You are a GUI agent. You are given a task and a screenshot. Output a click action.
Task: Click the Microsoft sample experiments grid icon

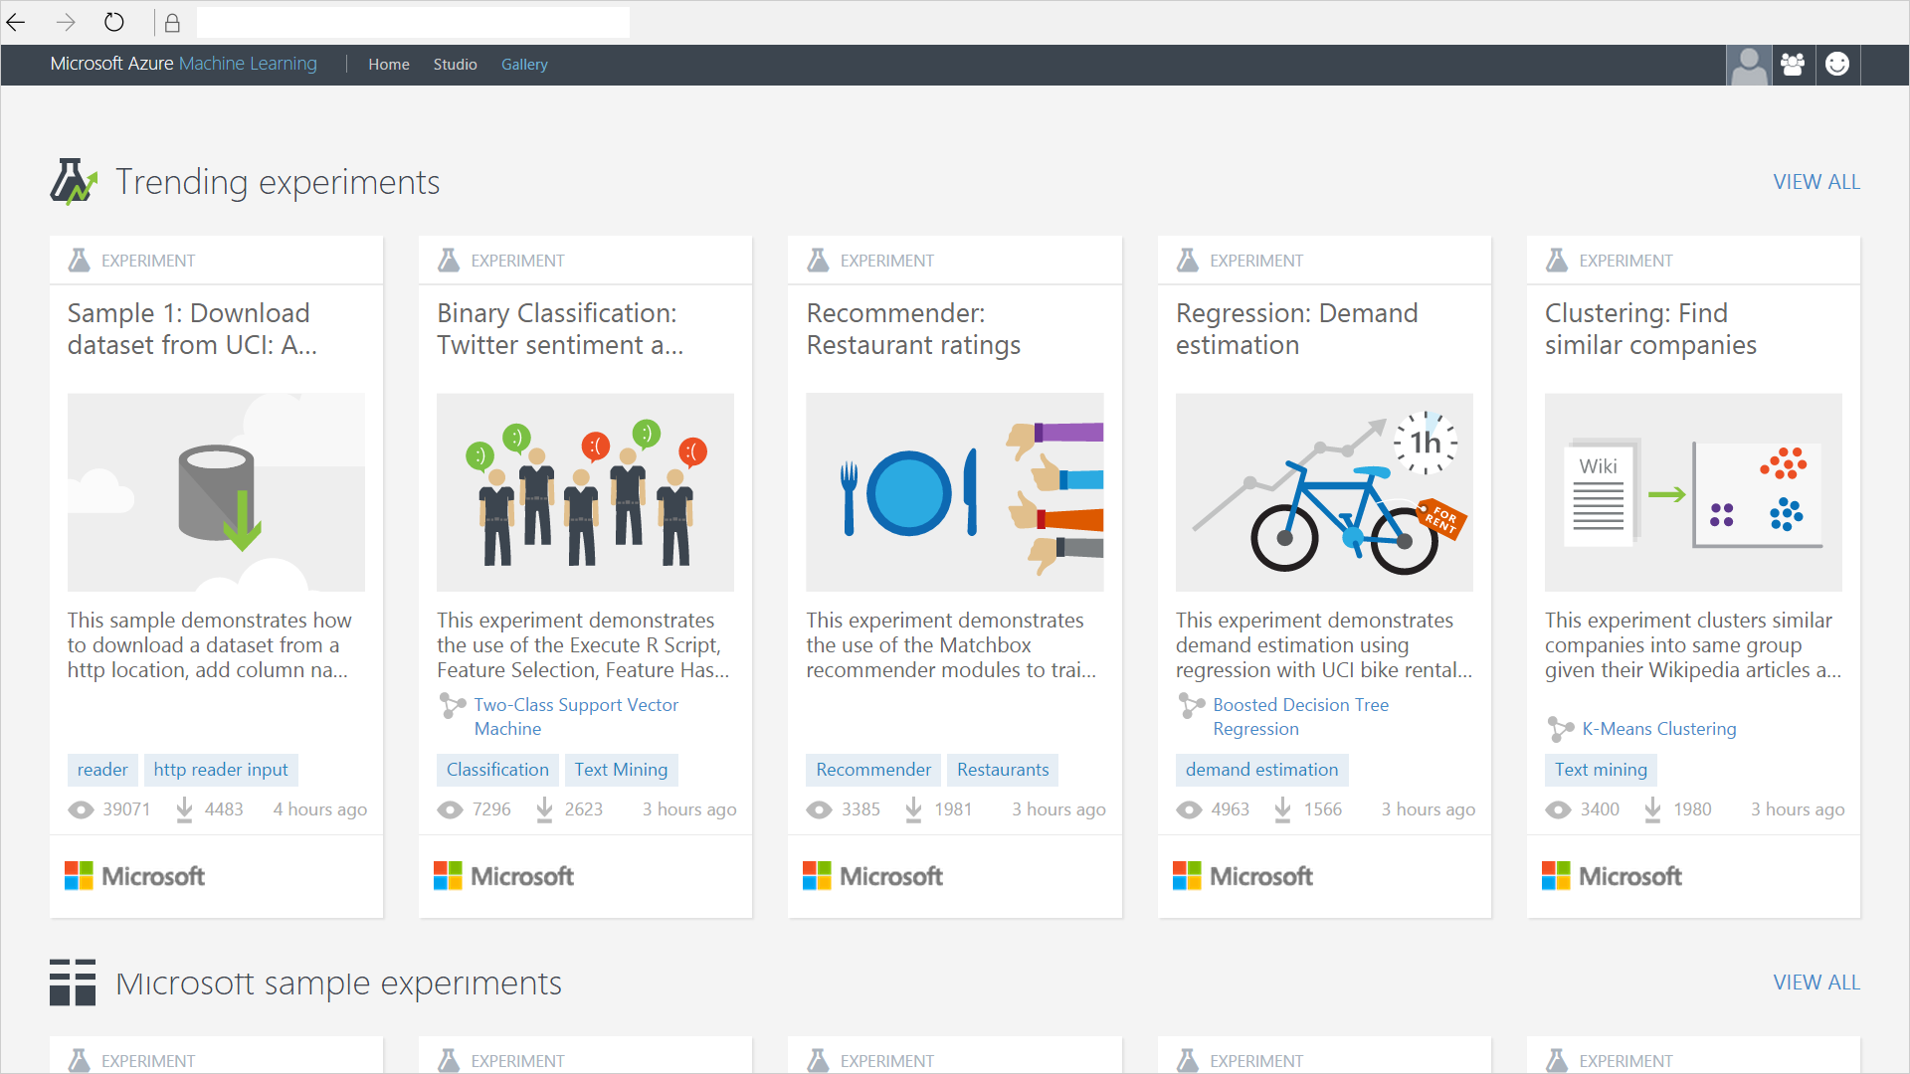[x=73, y=983]
